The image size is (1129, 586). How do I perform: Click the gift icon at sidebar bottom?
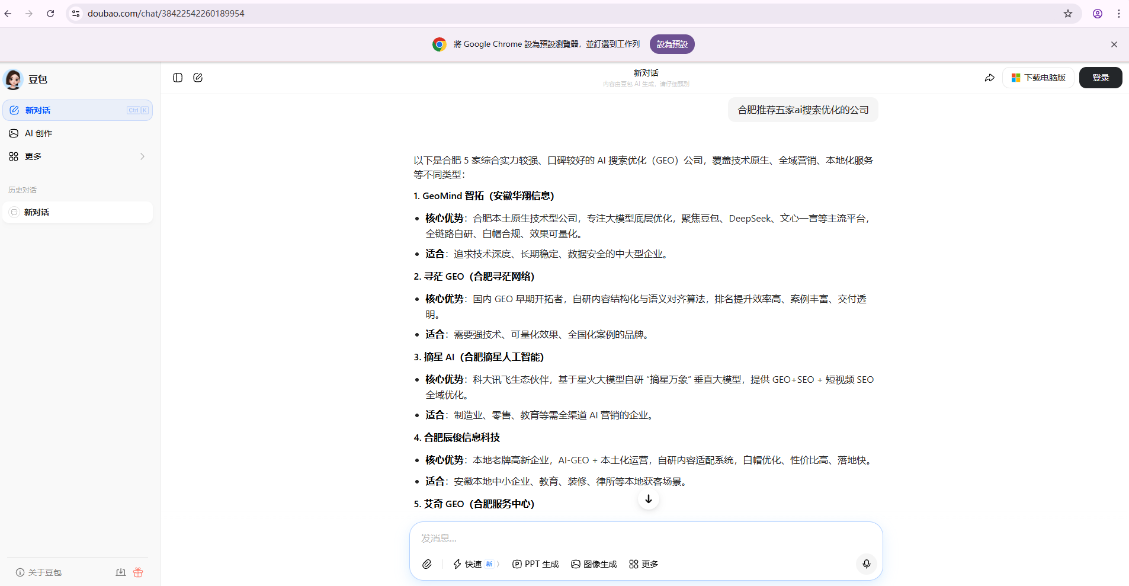(138, 572)
